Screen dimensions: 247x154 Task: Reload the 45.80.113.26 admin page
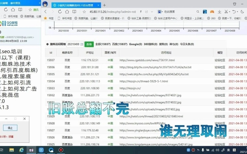pos(60,12)
